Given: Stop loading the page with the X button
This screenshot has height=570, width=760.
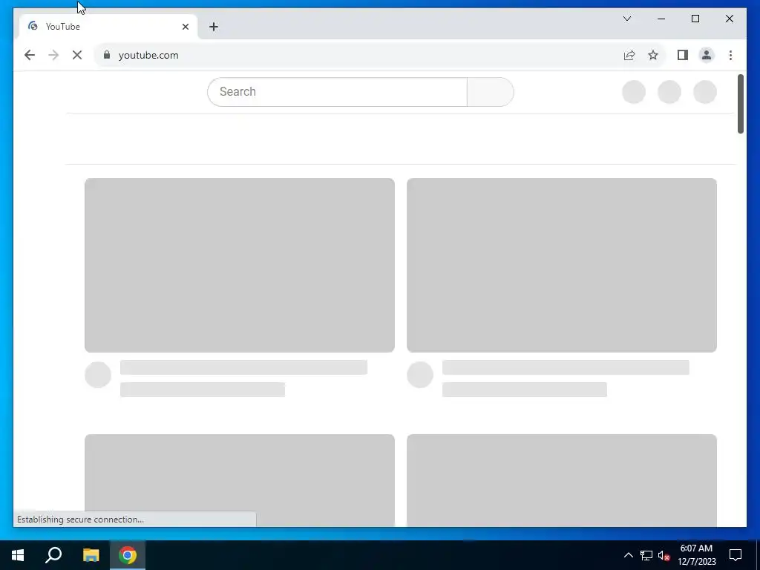Looking at the screenshot, I should coord(77,55).
